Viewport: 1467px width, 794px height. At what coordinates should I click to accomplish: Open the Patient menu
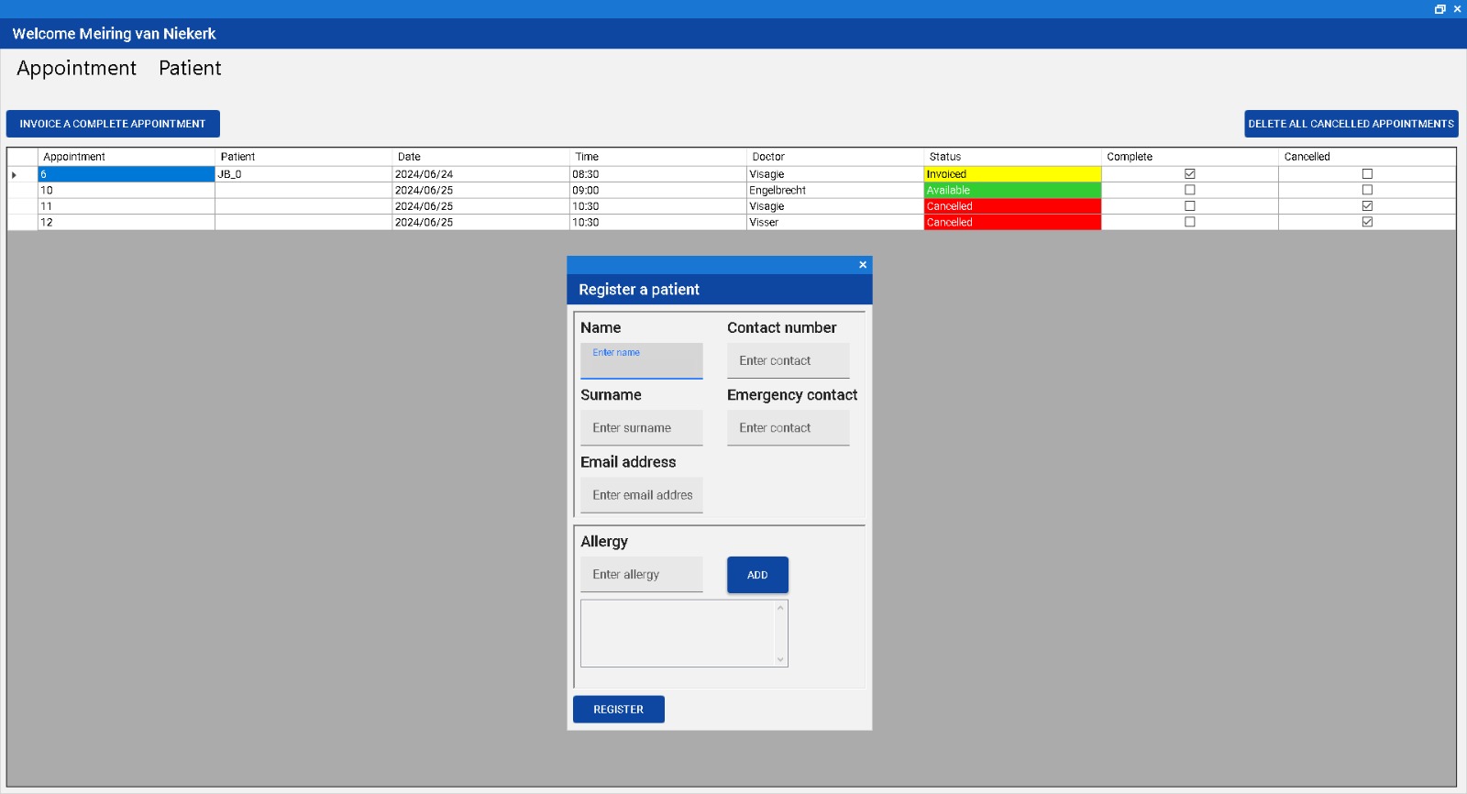click(190, 68)
